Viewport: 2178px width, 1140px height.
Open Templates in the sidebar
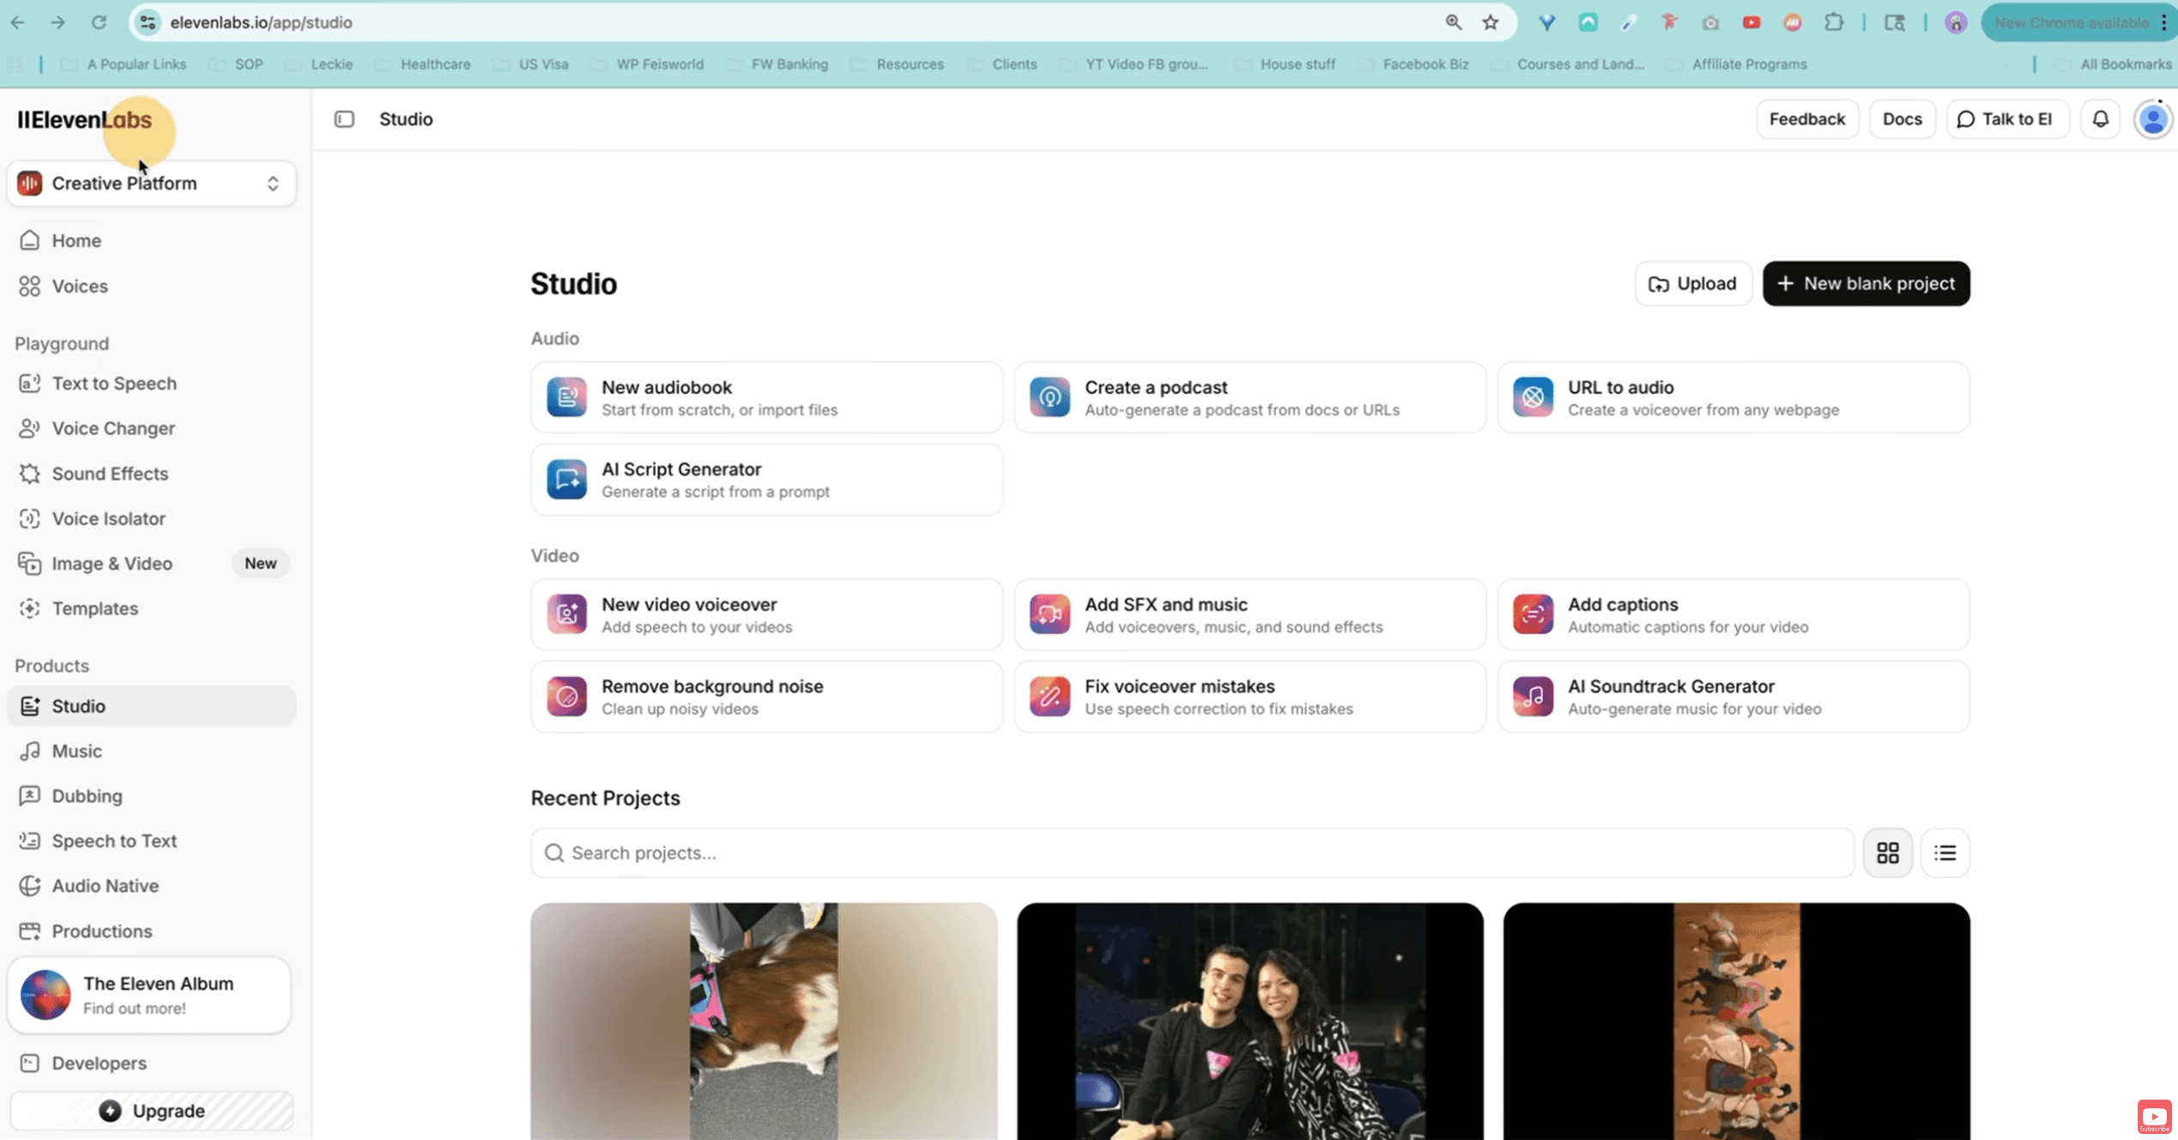coord(151,609)
